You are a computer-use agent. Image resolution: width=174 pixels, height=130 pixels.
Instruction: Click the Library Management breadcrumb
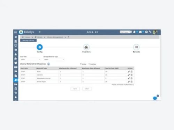pos(55,37)
